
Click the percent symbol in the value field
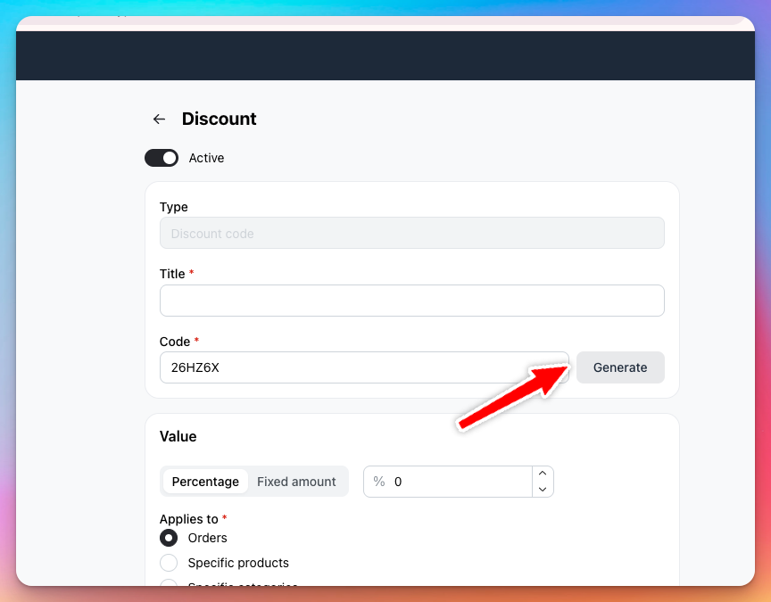pyautogui.click(x=379, y=482)
